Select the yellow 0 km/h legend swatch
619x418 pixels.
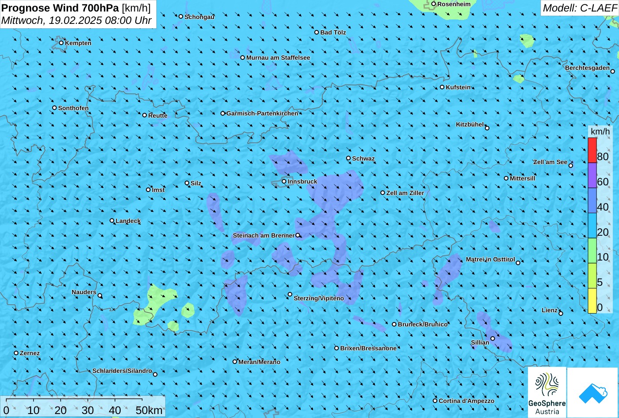click(x=592, y=301)
